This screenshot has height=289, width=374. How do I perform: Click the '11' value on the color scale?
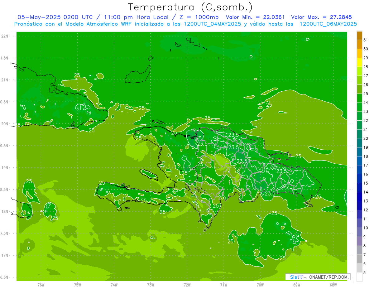tap(366, 219)
